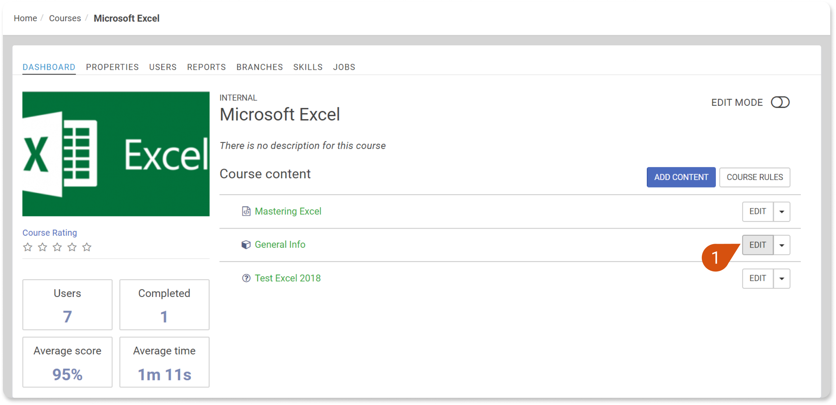Edit the Test Excel 2018 content item
The width and height of the screenshot is (836, 405).
coord(758,279)
